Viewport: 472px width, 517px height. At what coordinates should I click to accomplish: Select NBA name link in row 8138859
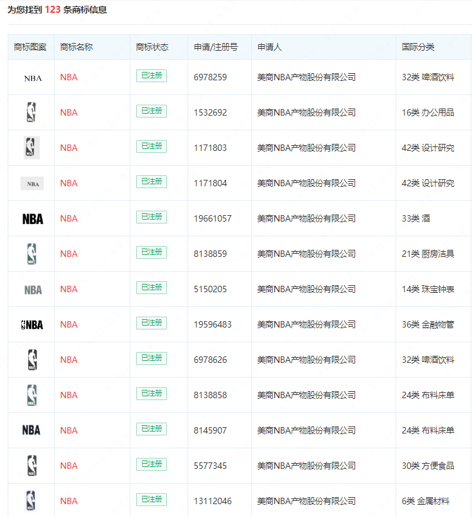click(x=69, y=254)
